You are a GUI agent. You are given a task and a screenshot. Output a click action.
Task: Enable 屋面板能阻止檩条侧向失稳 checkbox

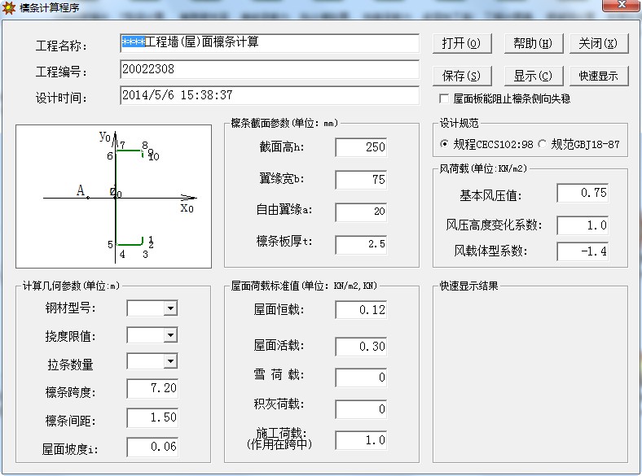pyautogui.click(x=443, y=98)
